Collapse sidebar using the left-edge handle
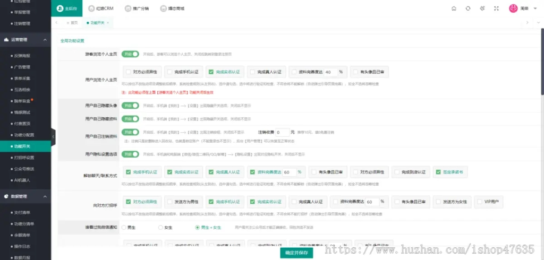This screenshot has width=544, height=260. [53, 137]
